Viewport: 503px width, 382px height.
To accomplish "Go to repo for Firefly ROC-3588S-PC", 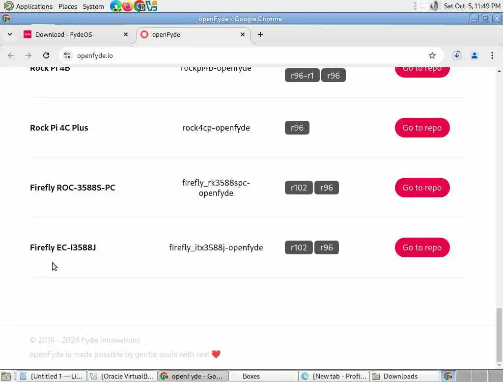I will click(x=422, y=188).
